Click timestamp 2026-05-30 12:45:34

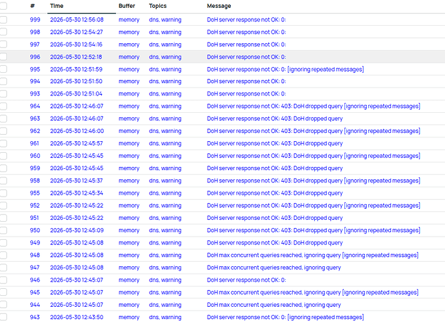coord(77,193)
